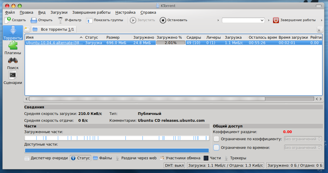Toggle Показать группы groups icon
Viewport: 328px width, 173px height.
[x=89, y=20]
